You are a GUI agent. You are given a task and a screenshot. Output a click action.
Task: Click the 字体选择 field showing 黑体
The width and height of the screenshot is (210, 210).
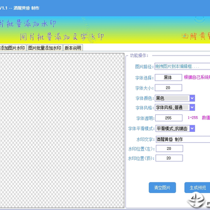point(168,78)
